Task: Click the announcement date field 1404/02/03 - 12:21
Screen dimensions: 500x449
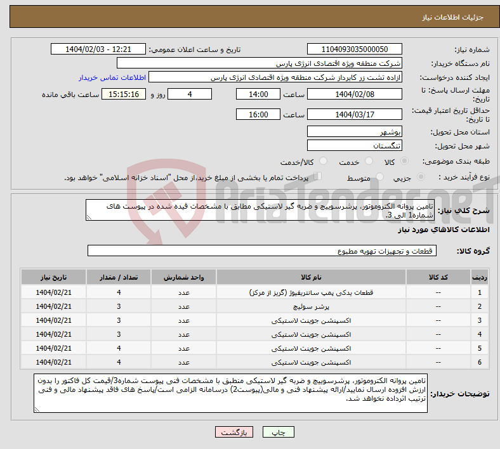Action: click(x=98, y=49)
